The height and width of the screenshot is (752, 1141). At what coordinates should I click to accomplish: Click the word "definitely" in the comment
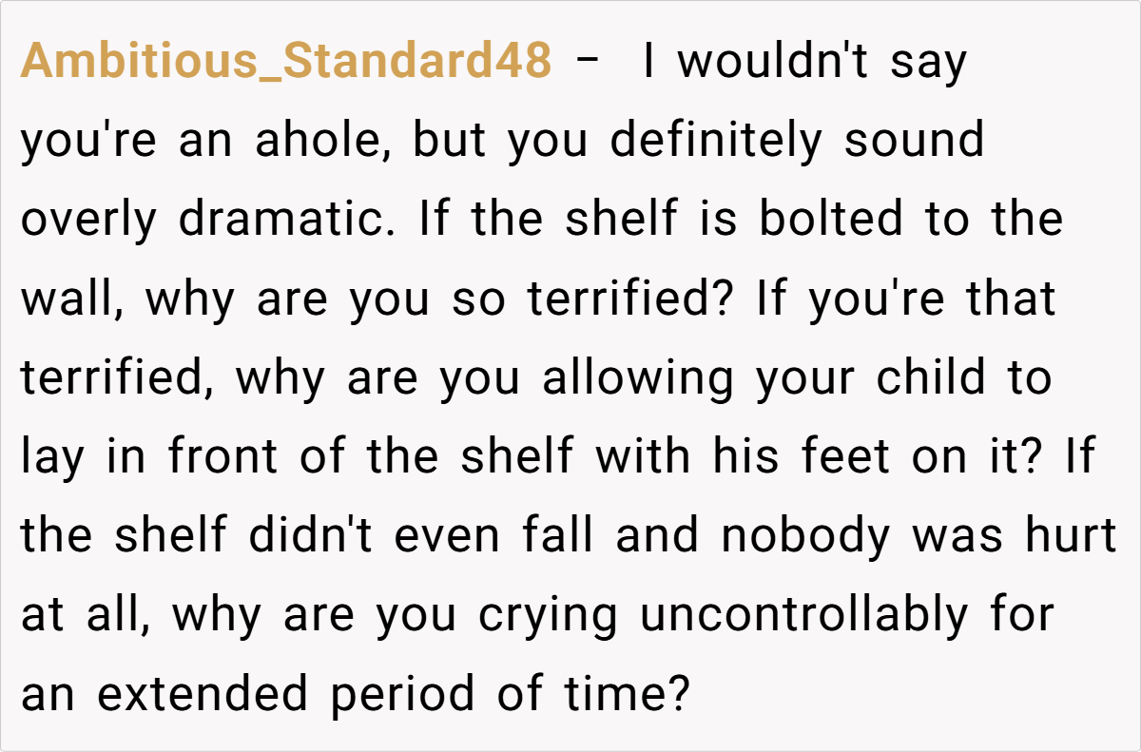tap(714, 141)
